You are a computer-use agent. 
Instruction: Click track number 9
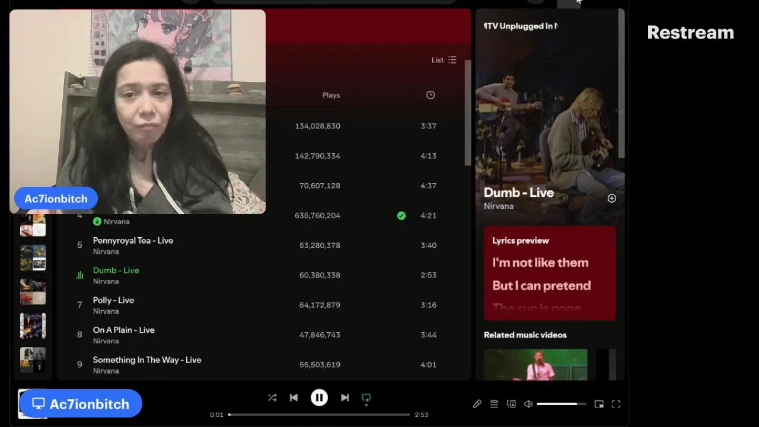(79, 365)
